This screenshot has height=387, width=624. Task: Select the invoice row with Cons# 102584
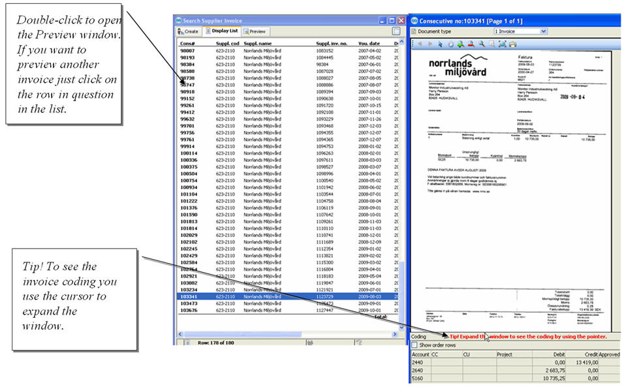pyautogui.click(x=288, y=262)
